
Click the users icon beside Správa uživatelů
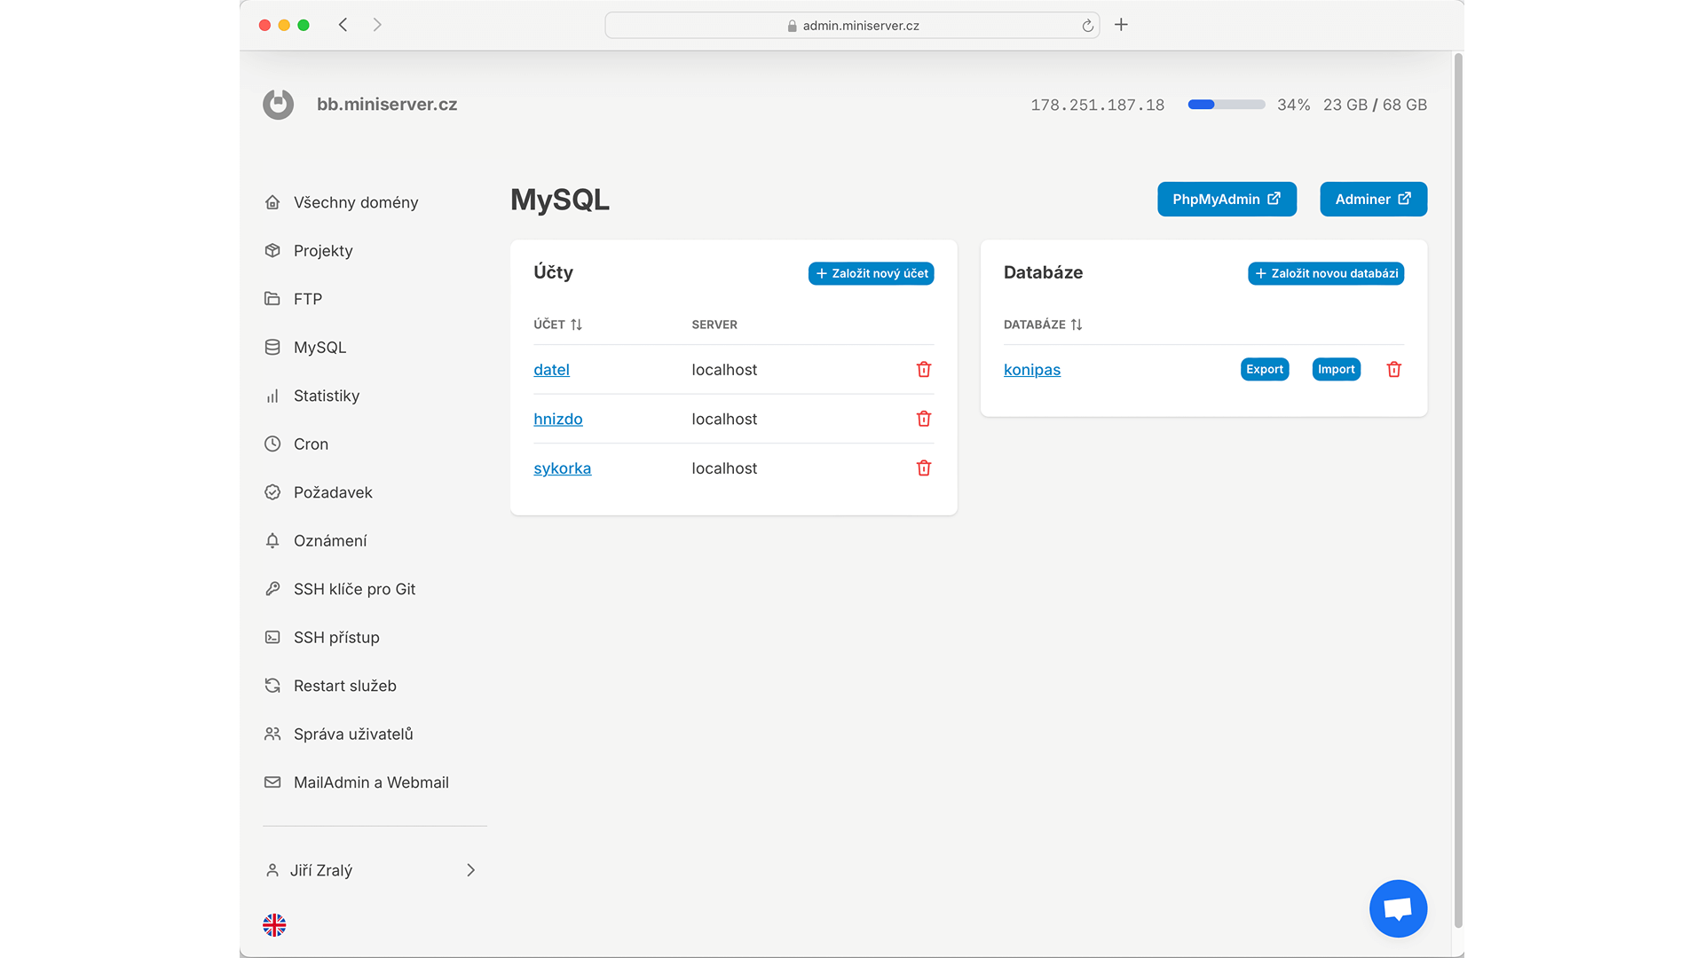pyautogui.click(x=272, y=734)
